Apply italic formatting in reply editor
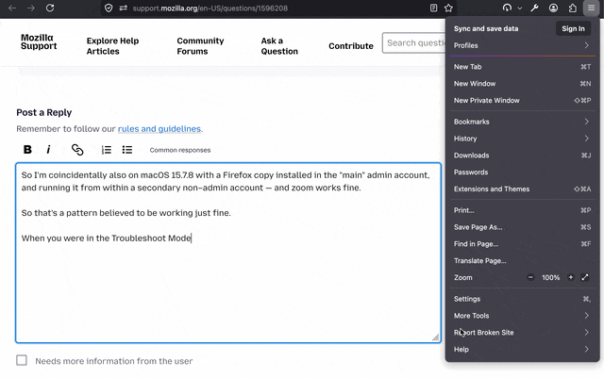The image size is (604, 378). coord(48,149)
